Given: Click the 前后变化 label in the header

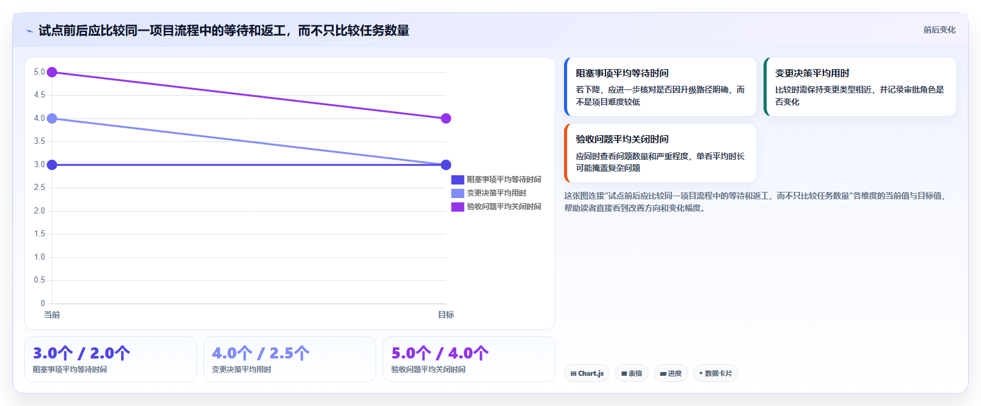Looking at the screenshot, I should point(939,30).
